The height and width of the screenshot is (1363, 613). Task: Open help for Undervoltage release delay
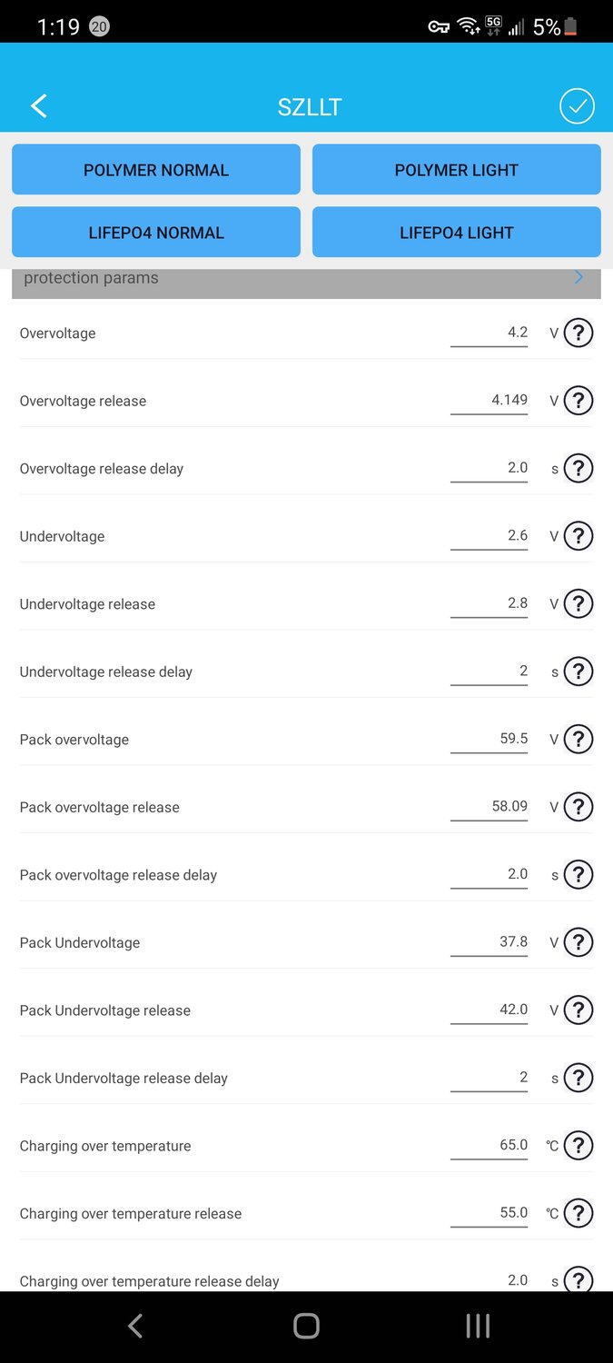[x=578, y=672]
